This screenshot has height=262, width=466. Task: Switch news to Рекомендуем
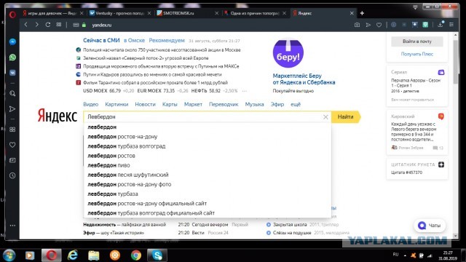coord(167,41)
